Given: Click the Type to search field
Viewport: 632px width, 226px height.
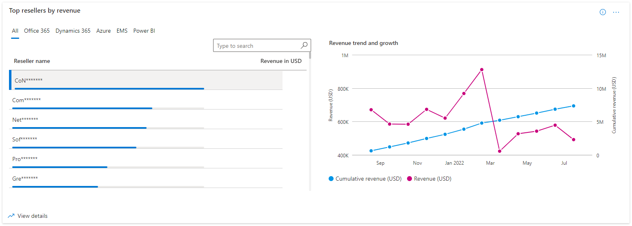Looking at the screenshot, I should tap(257, 46).
